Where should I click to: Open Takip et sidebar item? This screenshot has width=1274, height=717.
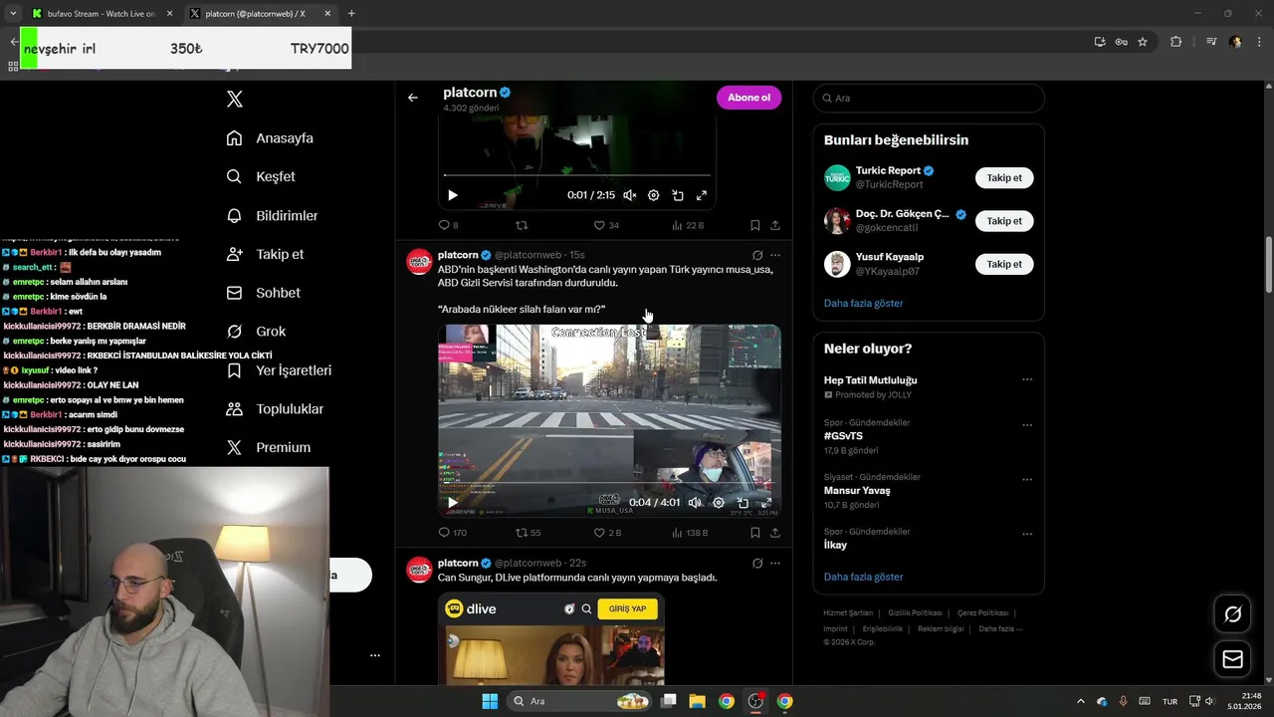pyautogui.click(x=265, y=254)
